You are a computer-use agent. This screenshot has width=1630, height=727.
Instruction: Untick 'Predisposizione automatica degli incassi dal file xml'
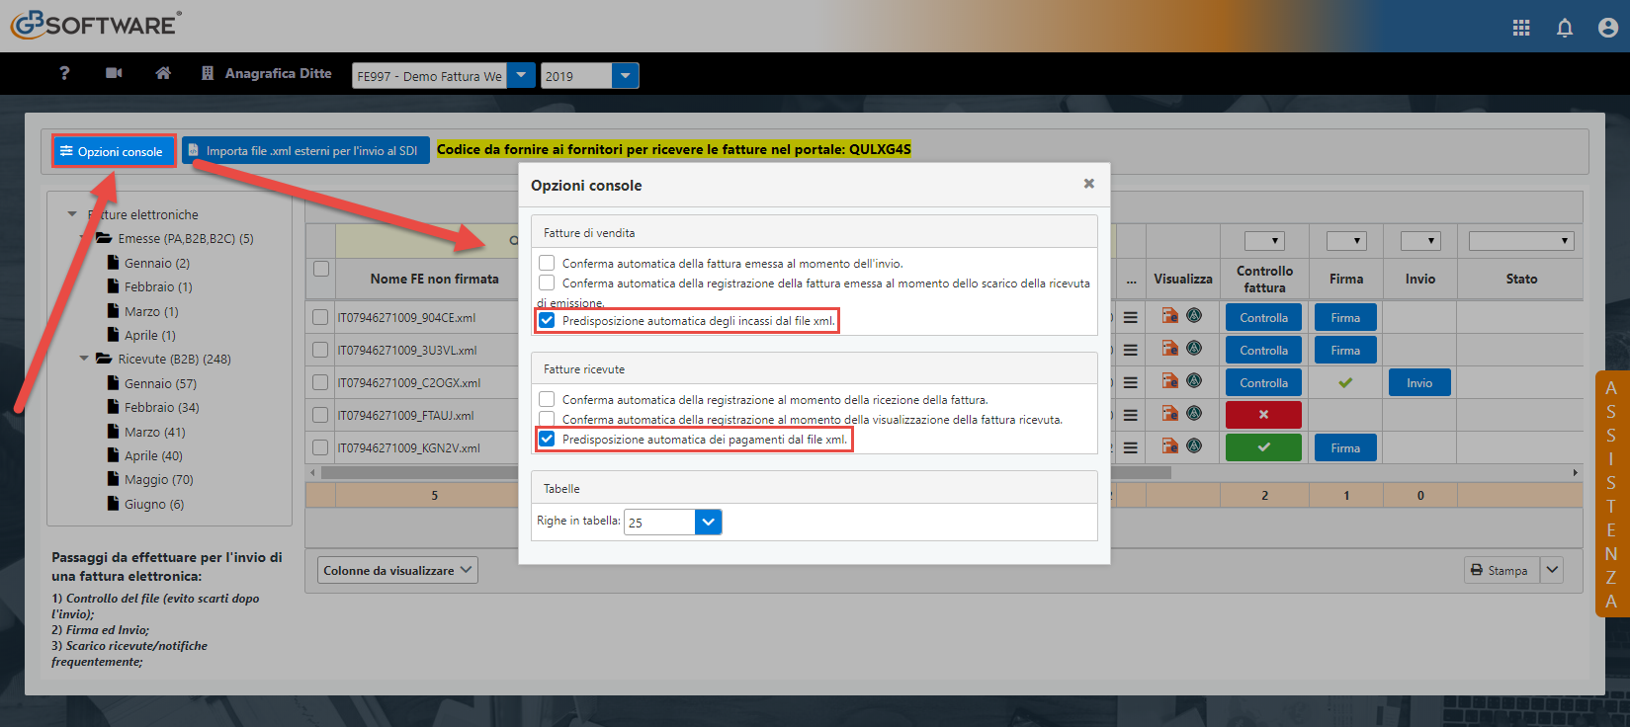(x=547, y=320)
